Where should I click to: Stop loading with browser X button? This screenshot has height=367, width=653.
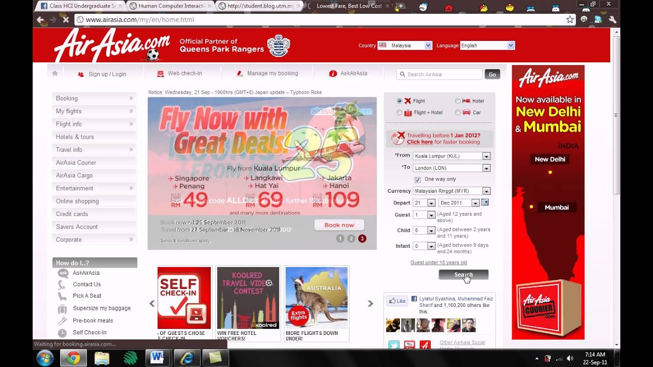(x=66, y=20)
